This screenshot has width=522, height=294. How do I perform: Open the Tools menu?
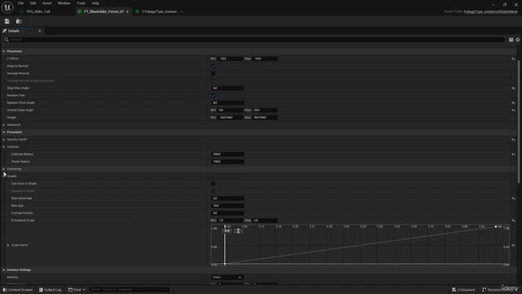point(81,3)
